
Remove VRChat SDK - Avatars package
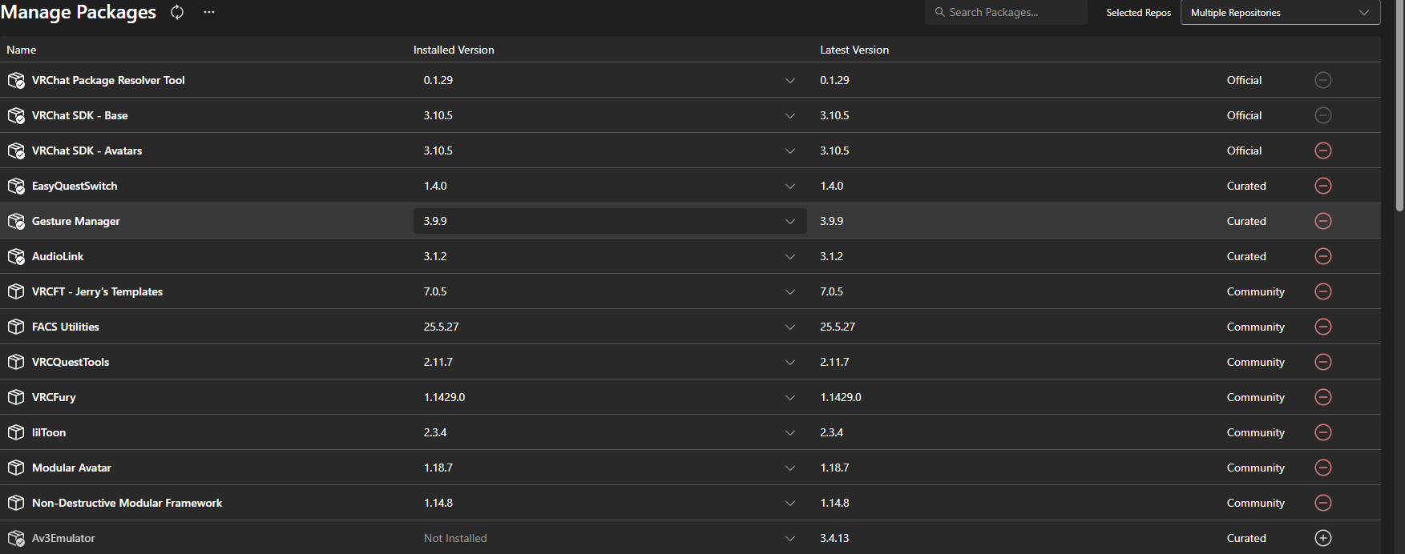(1323, 151)
